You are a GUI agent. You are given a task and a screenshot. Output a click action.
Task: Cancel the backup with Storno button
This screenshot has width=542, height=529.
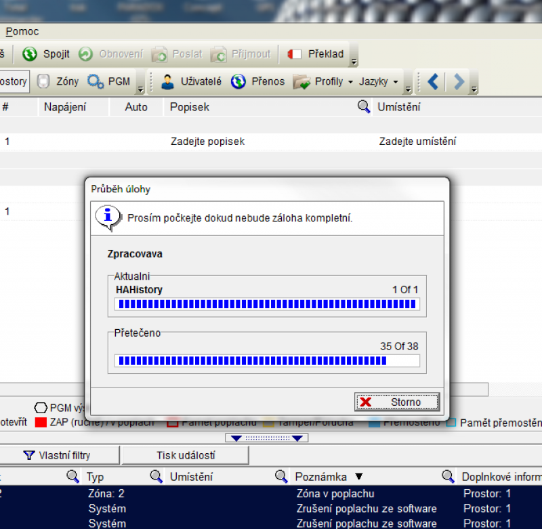[397, 402]
